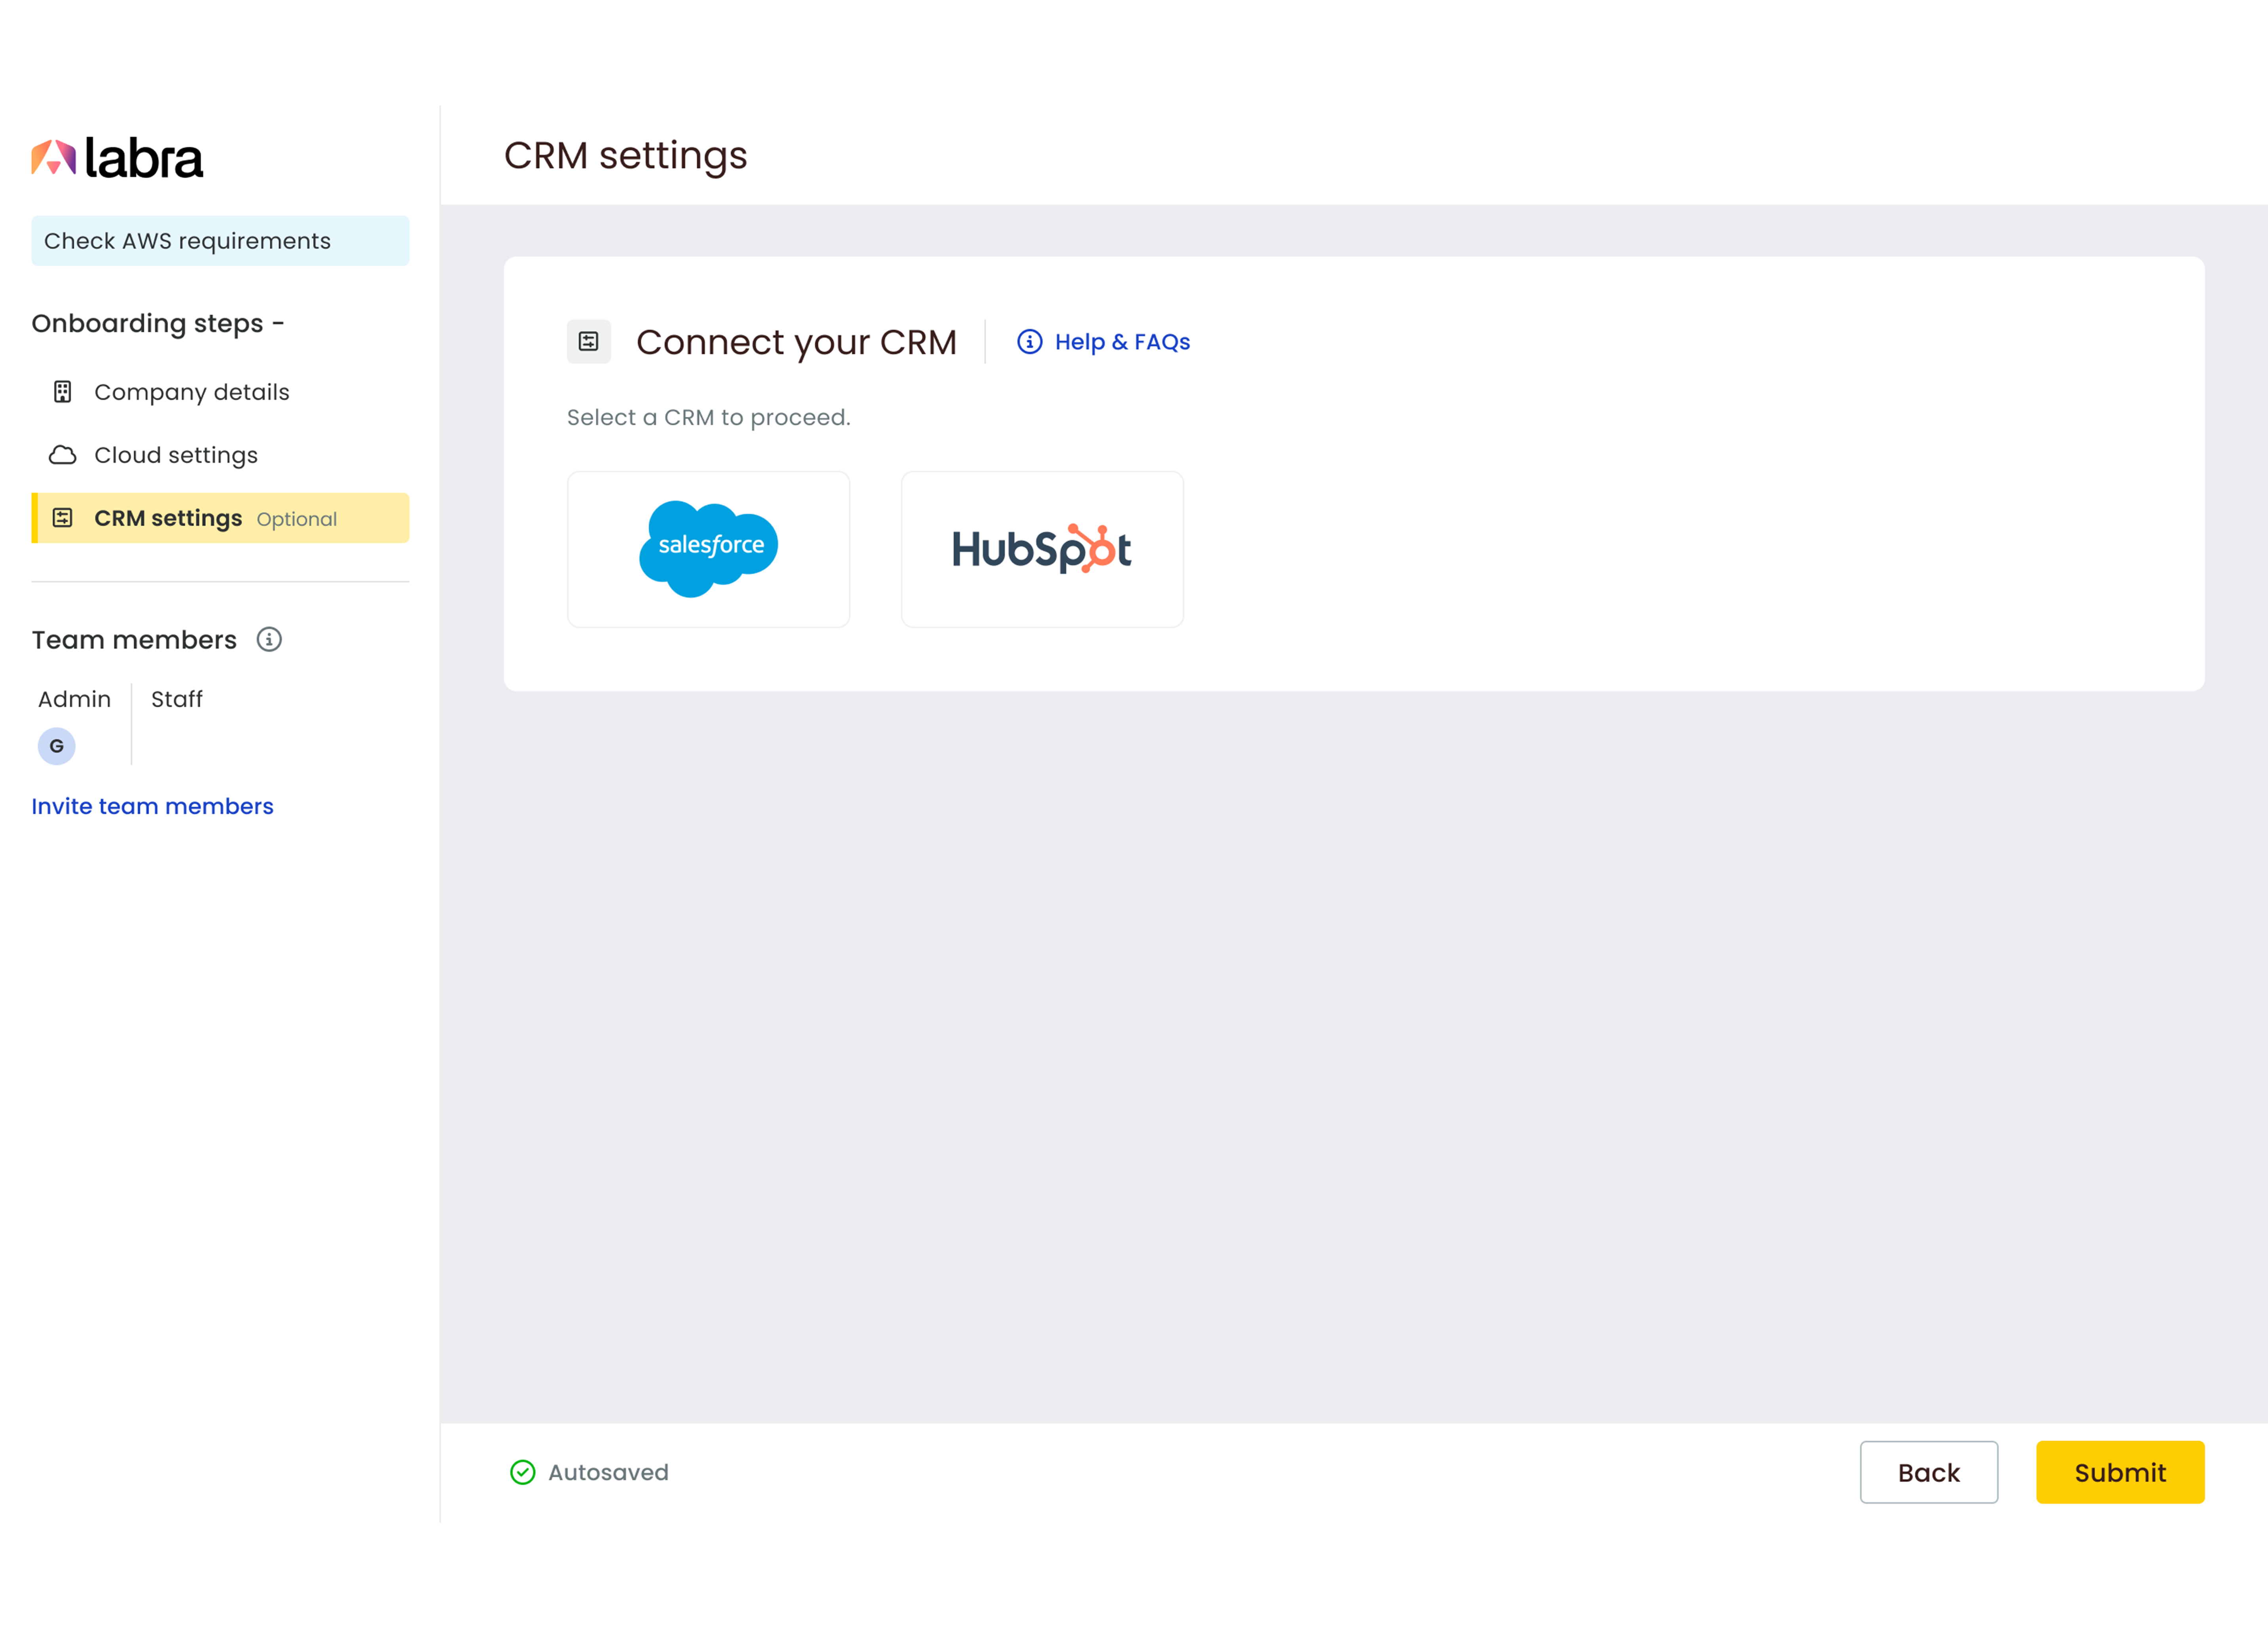
Task: Click Check AWS requirements
Action: tap(220, 241)
